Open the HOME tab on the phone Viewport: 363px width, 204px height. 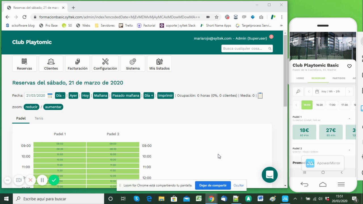[300, 78]
